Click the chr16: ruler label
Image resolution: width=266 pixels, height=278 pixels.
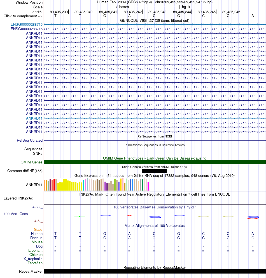38,12
